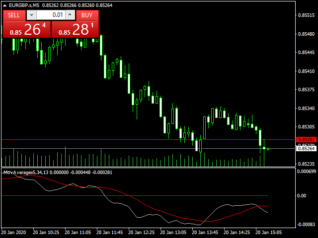This screenshot has width=318, height=238.
Task: Click the 0.00 level on indicator scale
Action: pyautogui.click(x=301, y=196)
